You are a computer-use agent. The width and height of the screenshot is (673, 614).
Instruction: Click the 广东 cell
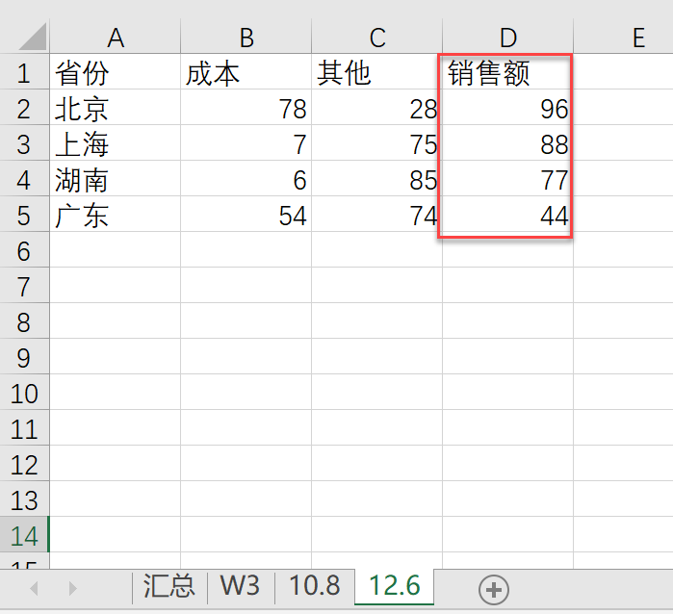click(115, 215)
